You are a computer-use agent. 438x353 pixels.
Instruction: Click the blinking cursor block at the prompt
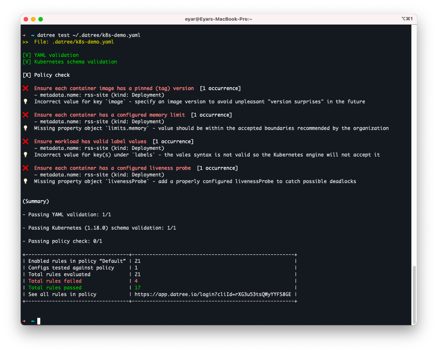[39, 321]
